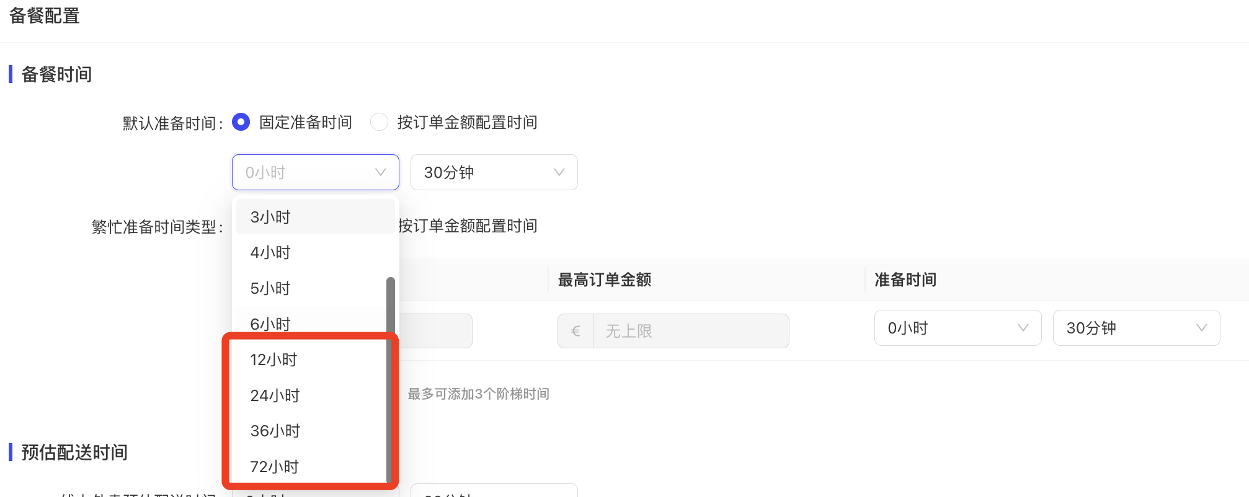Select the 固定准备时间 radio button
1249x497 pixels.
pos(241,122)
